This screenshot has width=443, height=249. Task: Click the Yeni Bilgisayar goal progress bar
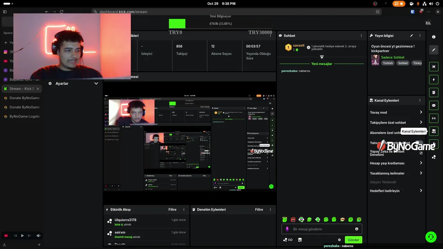(220, 24)
